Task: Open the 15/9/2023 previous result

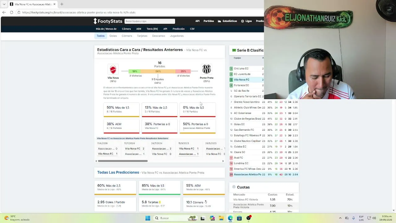Action: coord(189,149)
